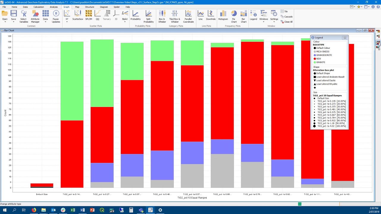The width and height of the screenshot is (381, 214).
Task: Expand the Biplot dropdown arrow
Action: (125, 22)
